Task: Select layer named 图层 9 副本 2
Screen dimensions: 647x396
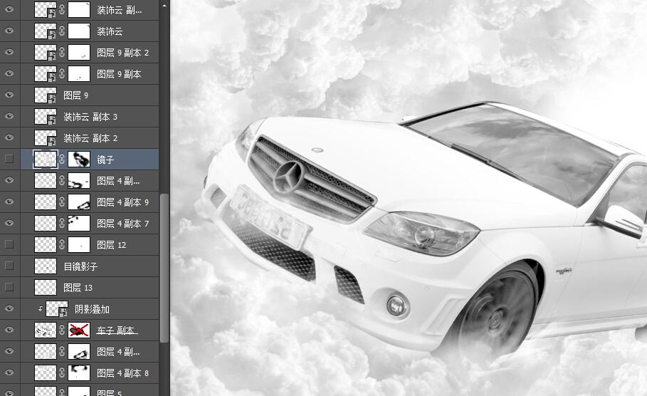Action: (x=122, y=53)
